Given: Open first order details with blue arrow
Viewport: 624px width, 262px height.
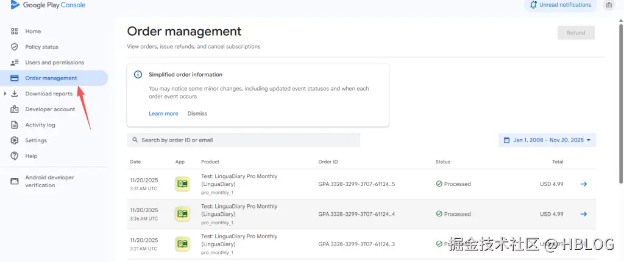Looking at the screenshot, I should click(583, 184).
